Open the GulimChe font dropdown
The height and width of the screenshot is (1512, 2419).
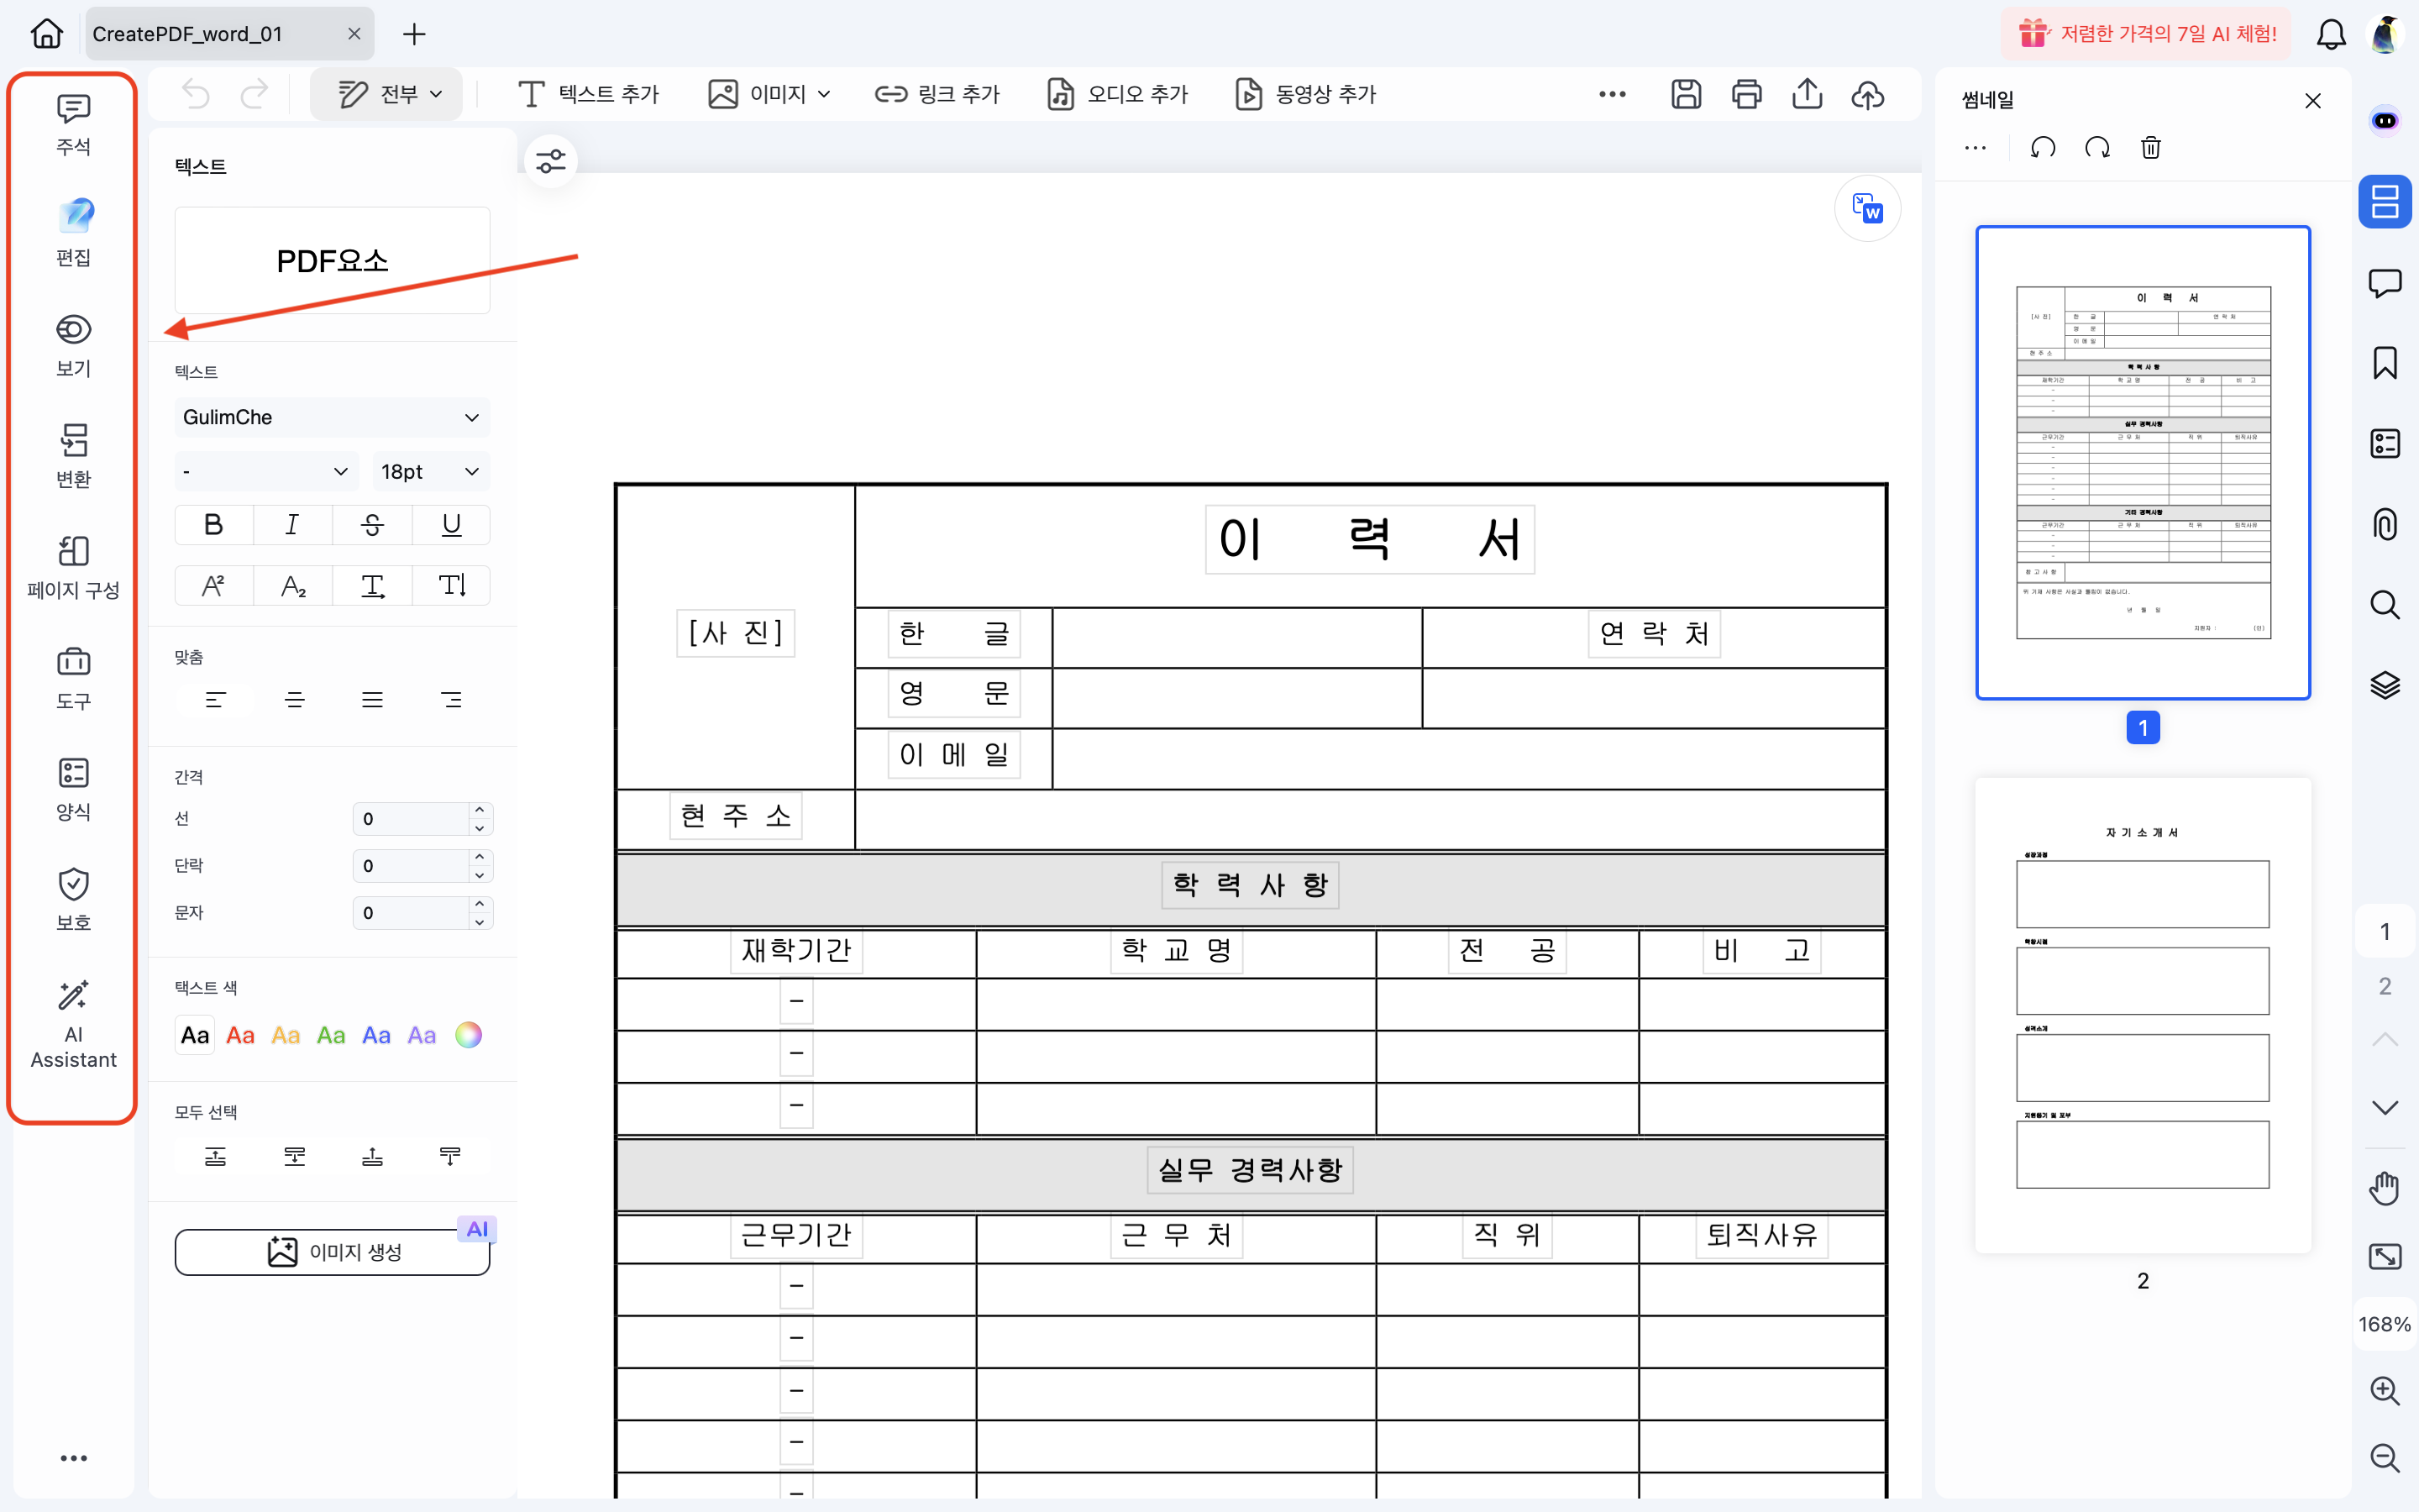[x=332, y=417]
